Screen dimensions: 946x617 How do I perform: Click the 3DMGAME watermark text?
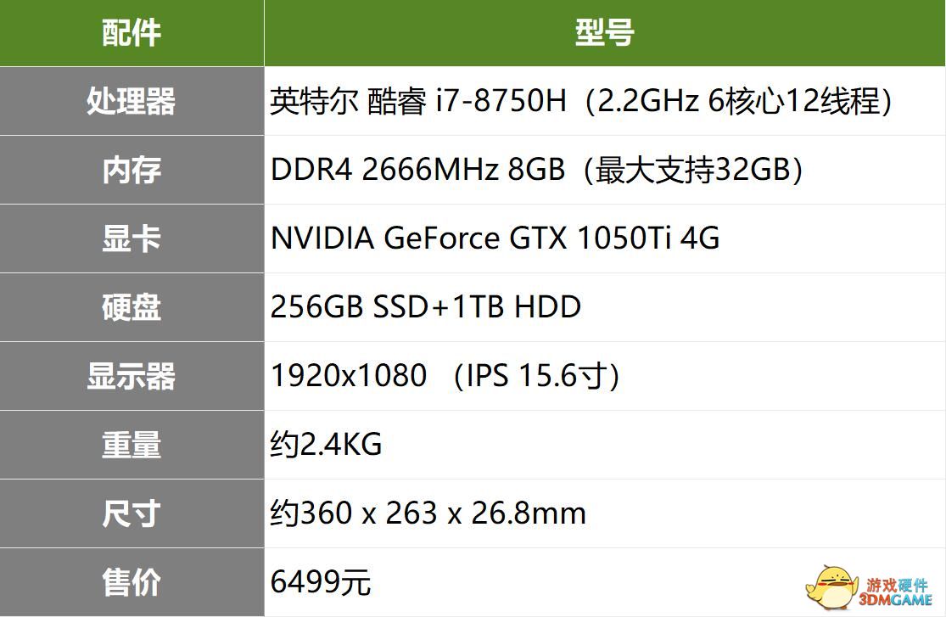[x=896, y=600]
